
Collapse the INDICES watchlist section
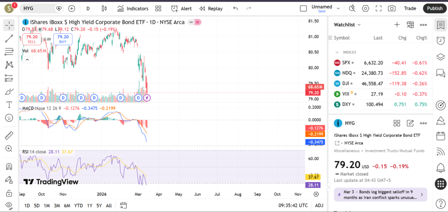tap(336, 52)
